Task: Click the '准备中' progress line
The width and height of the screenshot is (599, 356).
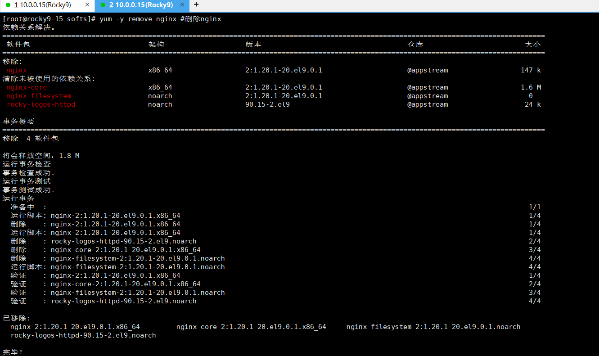Action: coord(28,207)
